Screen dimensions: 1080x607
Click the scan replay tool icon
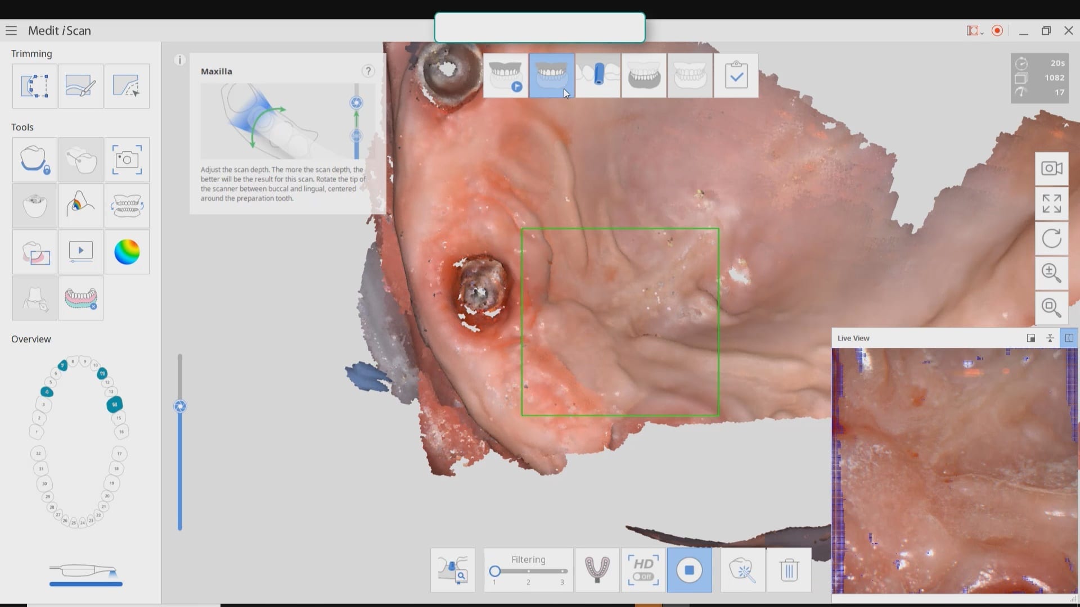(x=80, y=252)
